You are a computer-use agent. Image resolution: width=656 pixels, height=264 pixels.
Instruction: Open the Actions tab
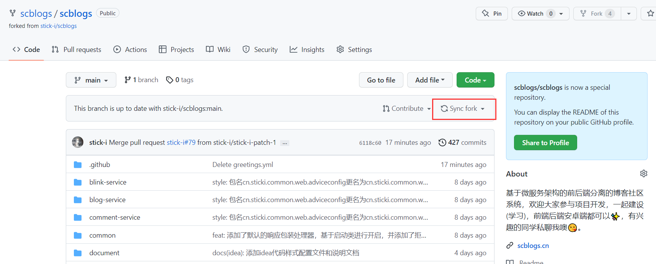(x=130, y=49)
